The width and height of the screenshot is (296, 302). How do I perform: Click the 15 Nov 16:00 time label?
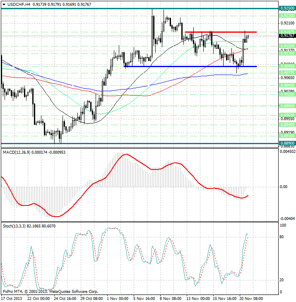coord(224,299)
